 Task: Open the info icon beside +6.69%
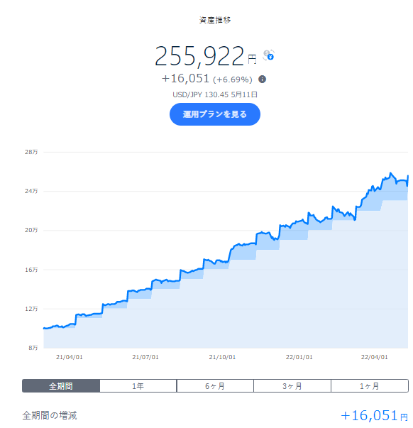tap(262, 79)
